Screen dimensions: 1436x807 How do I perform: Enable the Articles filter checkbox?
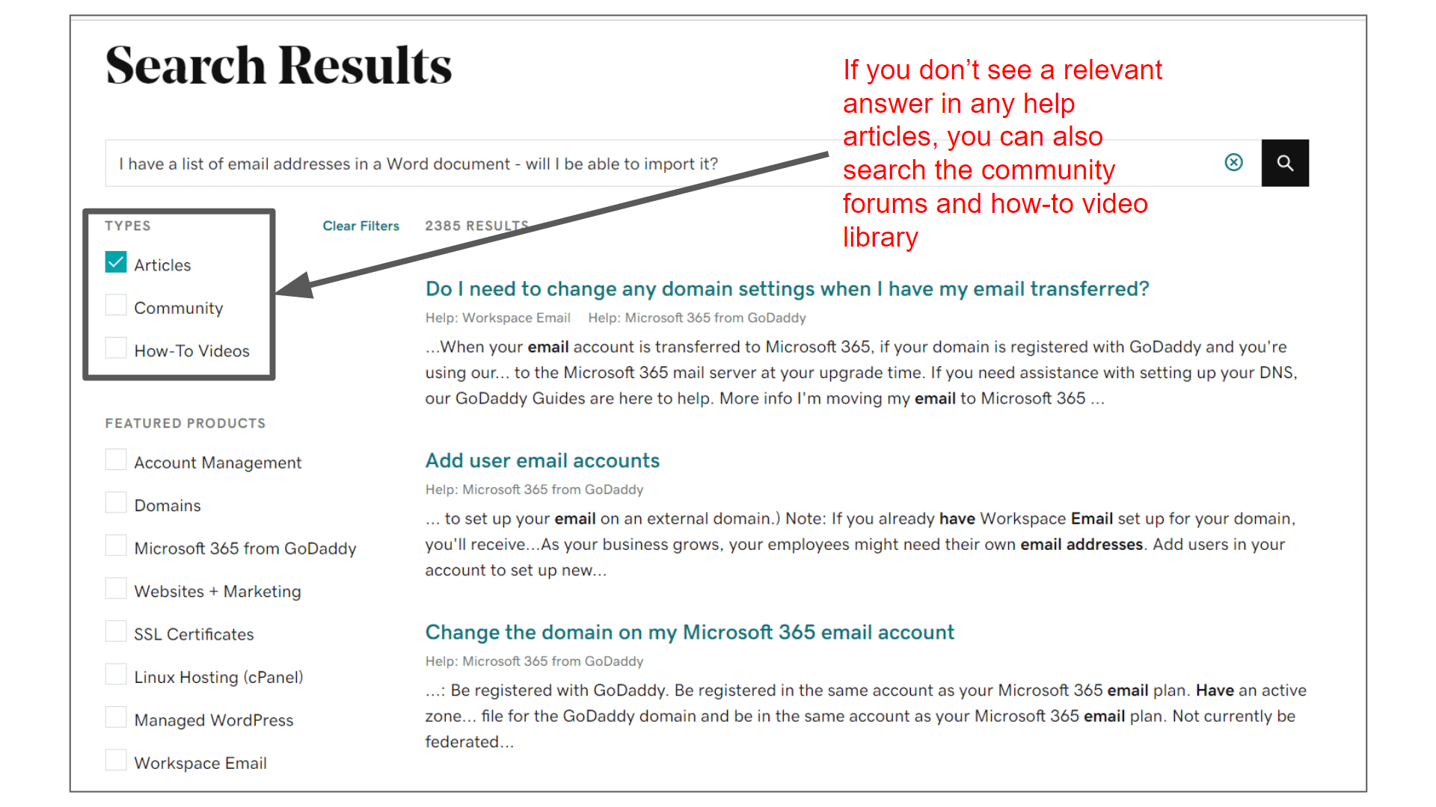[115, 263]
